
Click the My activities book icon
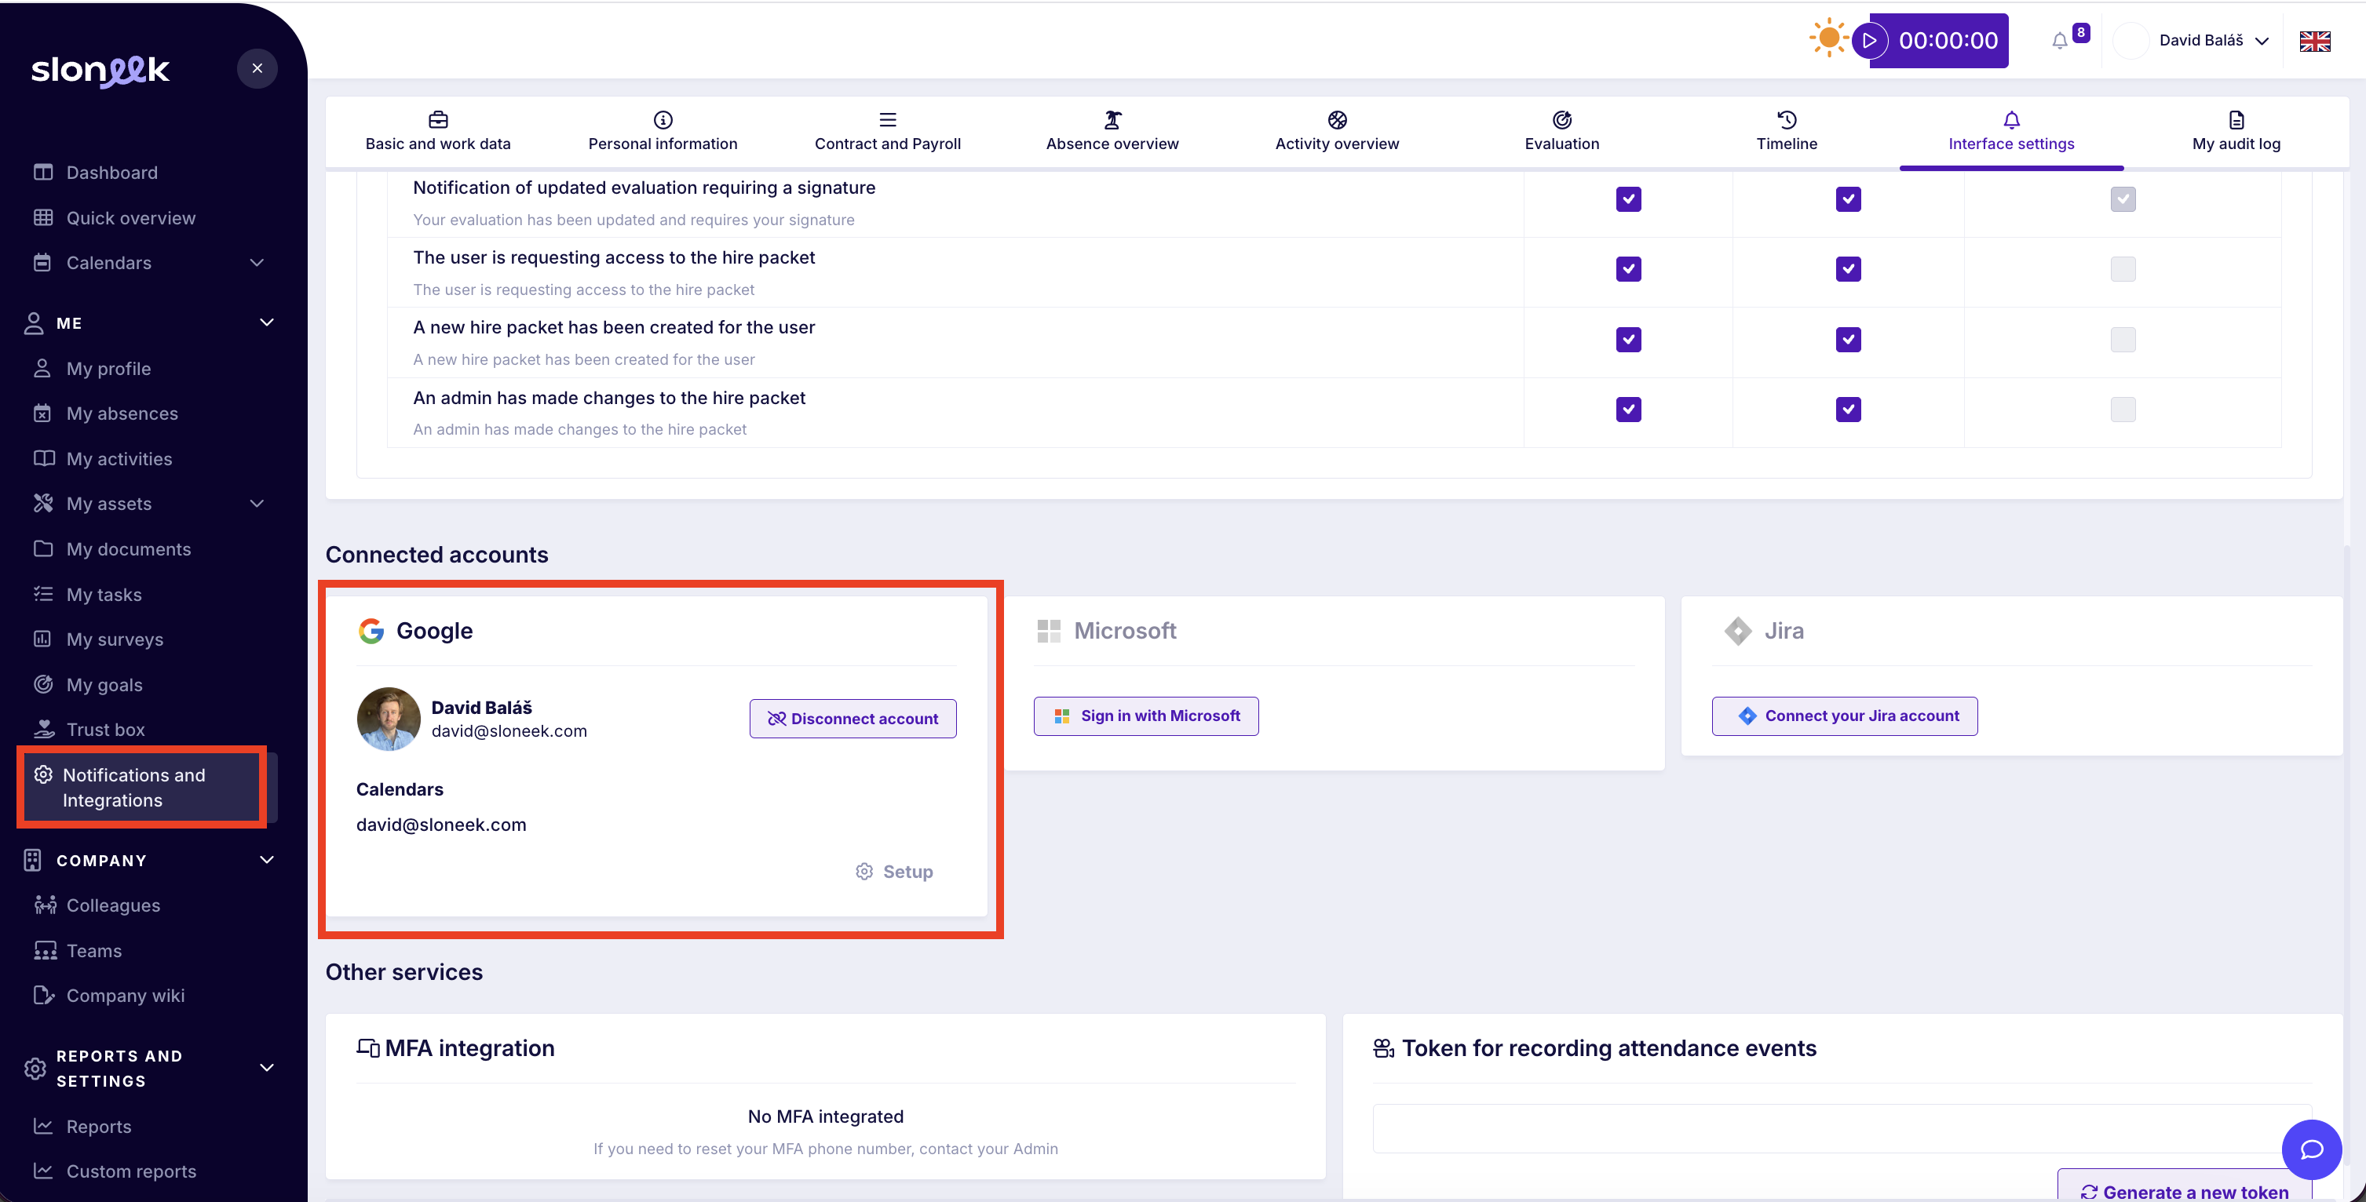point(43,458)
